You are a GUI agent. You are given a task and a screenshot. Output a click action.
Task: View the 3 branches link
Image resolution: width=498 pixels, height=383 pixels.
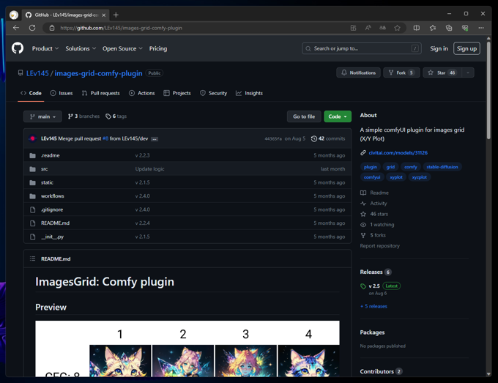(x=83, y=116)
